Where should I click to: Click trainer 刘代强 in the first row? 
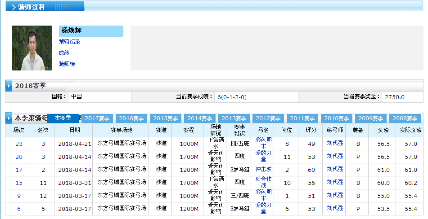335,144
